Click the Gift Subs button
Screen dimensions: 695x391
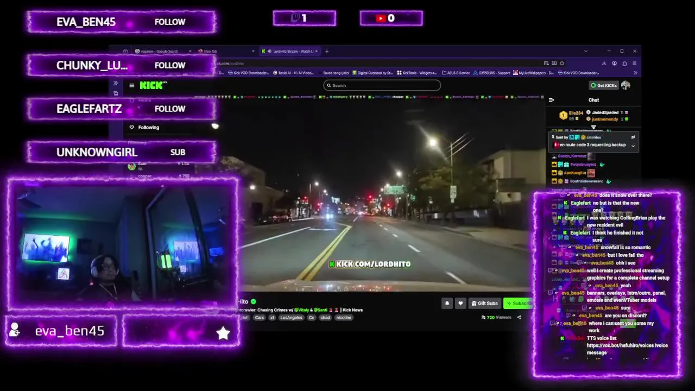click(x=484, y=303)
